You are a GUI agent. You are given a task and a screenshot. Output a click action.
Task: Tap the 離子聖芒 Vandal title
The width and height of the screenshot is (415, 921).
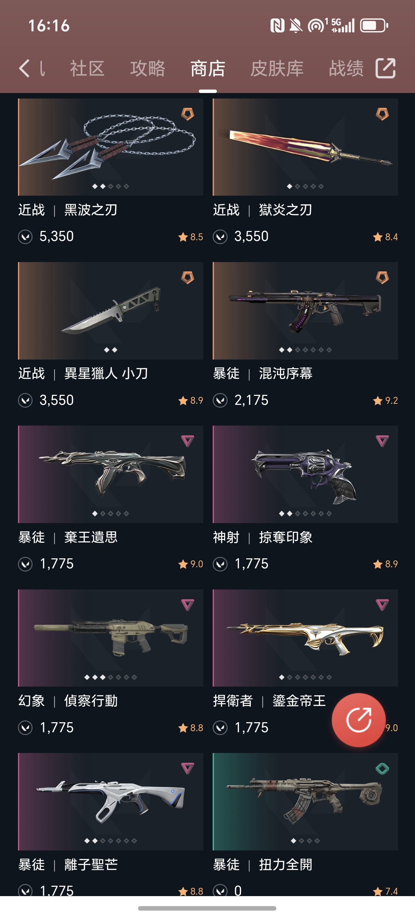coord(91,865)
